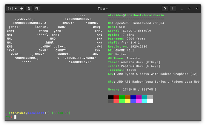Open the 1/1 session switcher dropdown
This screenshot has width=206, height=126.
coord(12,9)
